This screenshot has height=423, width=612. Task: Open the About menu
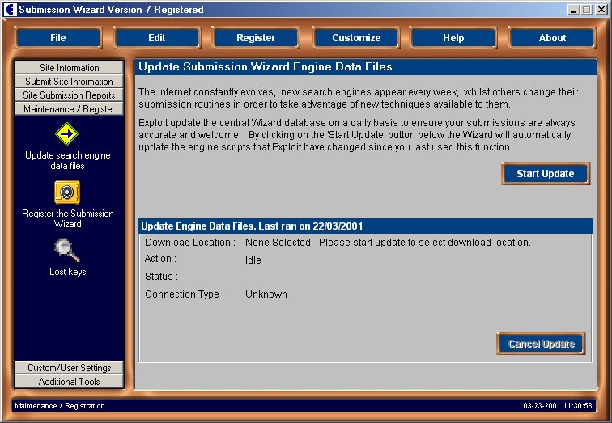552,38
